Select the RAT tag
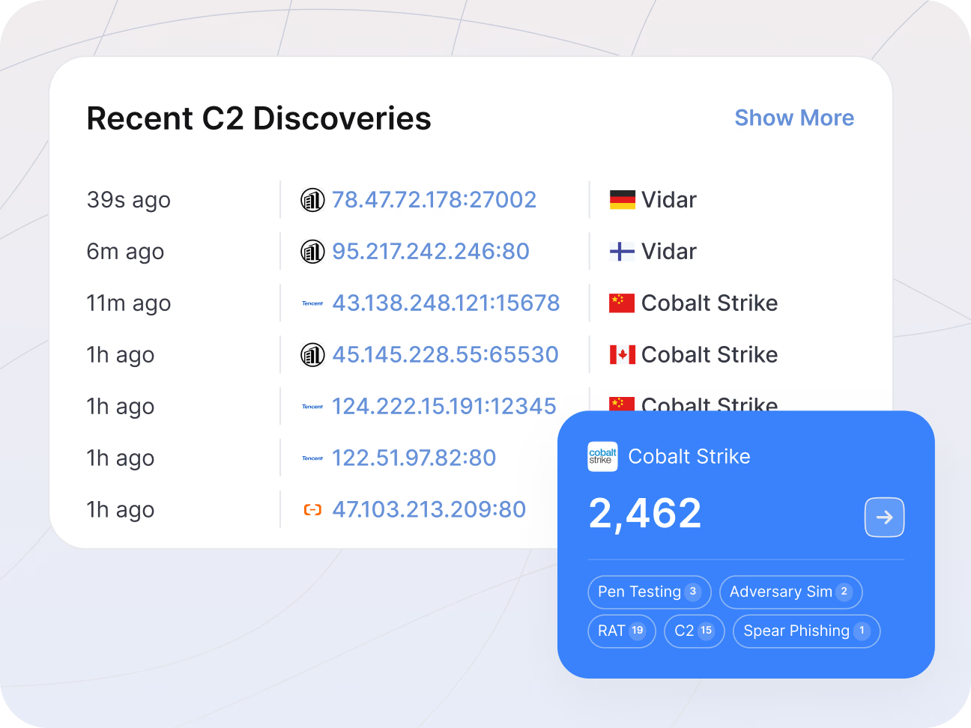The height and width of the screenshot is (728, 971). [x=622, y=631]
